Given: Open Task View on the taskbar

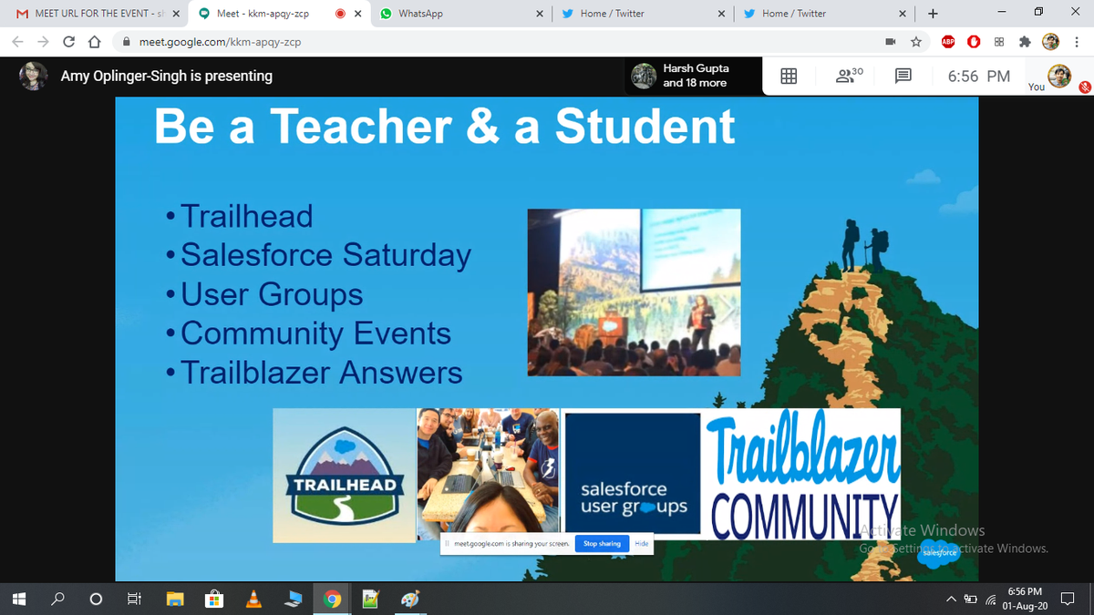Looking at the screenshot, I should pos(133,599).
